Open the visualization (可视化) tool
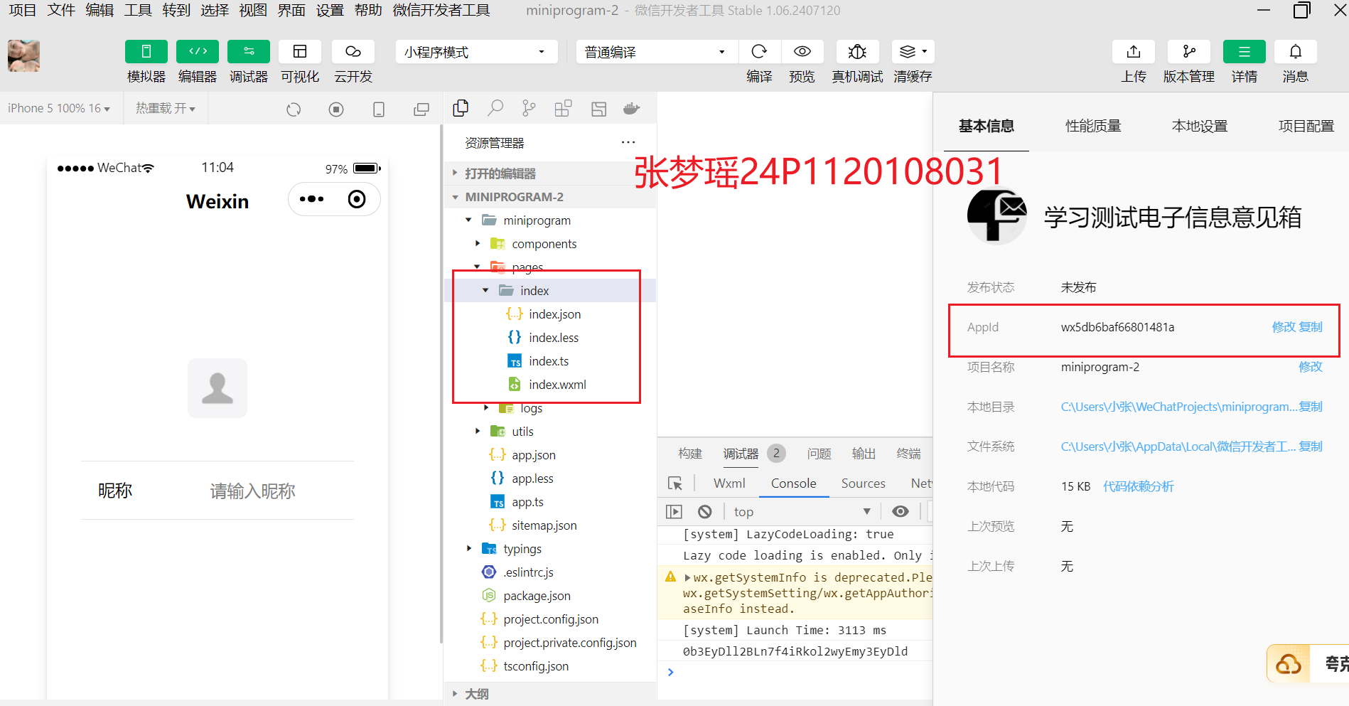The image size is (1349, 706). (x=300, y=52)
